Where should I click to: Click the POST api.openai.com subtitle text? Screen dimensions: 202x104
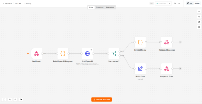[x=87, y=64]
